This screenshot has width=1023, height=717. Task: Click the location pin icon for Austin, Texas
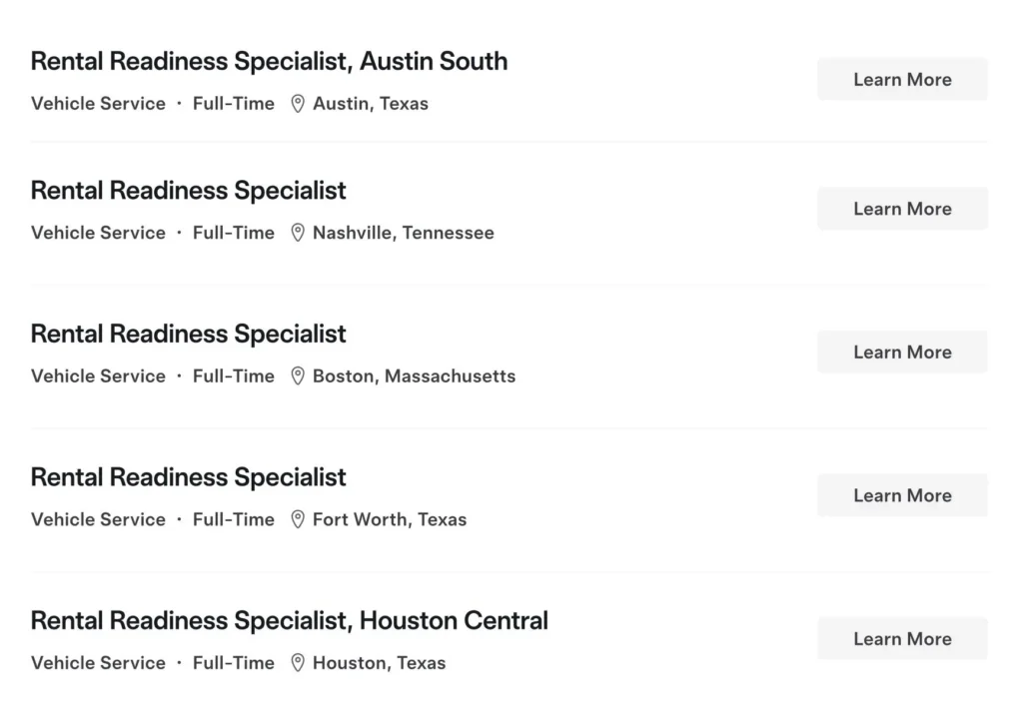point(297,103)
